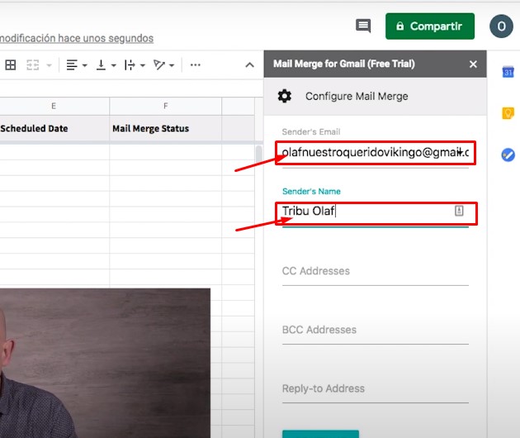Open the Google Tasks side panel icon

[508, 155]
